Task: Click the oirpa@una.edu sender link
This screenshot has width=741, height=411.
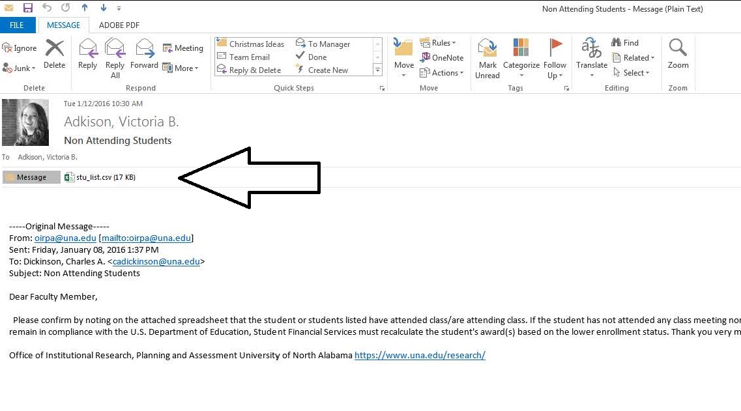Action: 65,238
